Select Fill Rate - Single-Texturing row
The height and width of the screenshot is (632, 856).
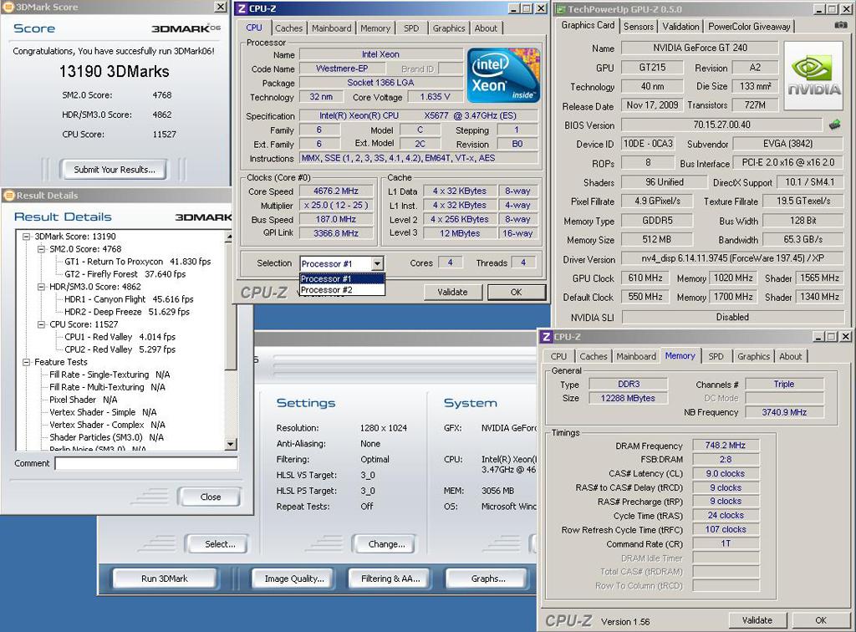(x=110, y=375)
